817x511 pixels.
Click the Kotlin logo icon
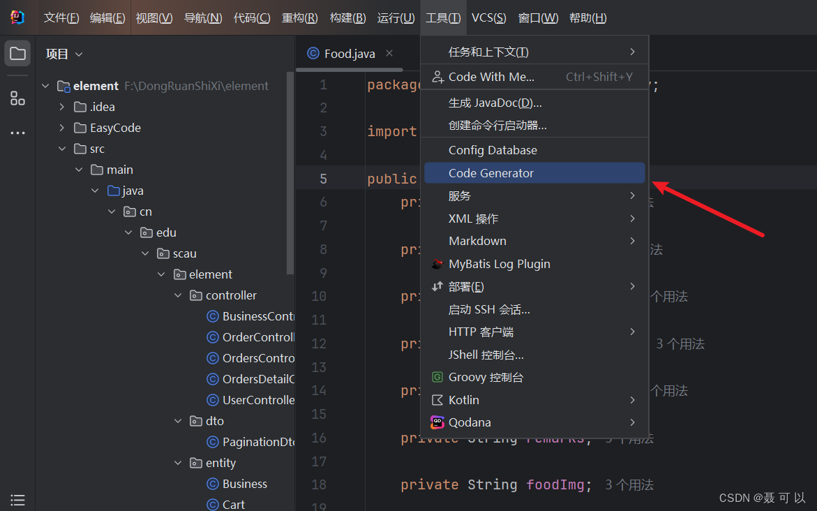[437, 400]
